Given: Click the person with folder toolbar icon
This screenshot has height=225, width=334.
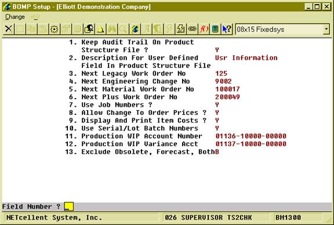Looking at the screenshot, I should pyautogui.click(x=89, y=29).
